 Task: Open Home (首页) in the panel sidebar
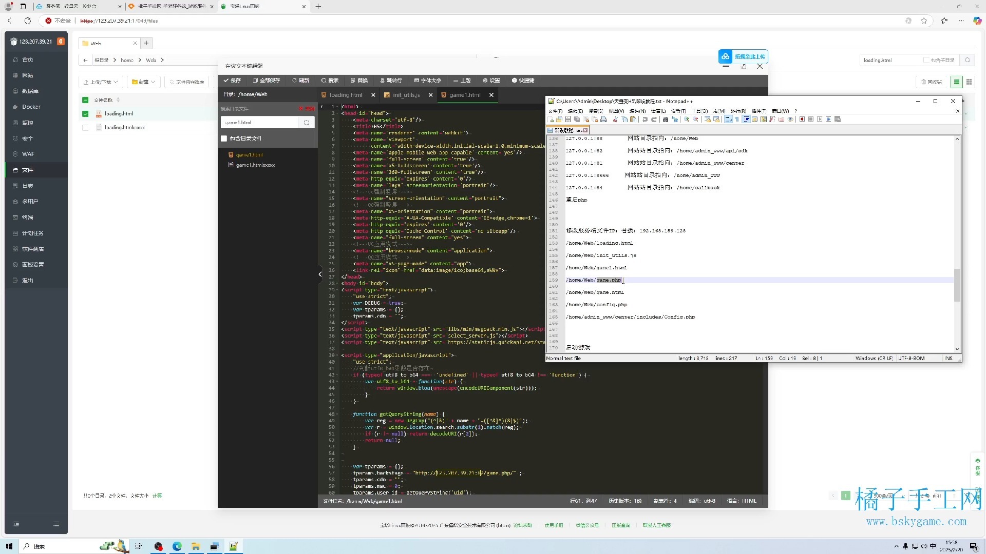click(36, 60)
